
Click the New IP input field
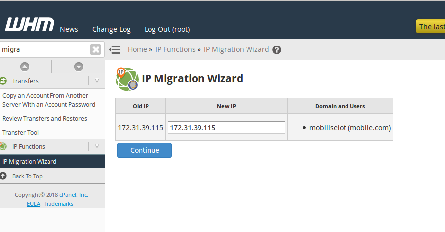pyautogui.click(x=226, y=128)
